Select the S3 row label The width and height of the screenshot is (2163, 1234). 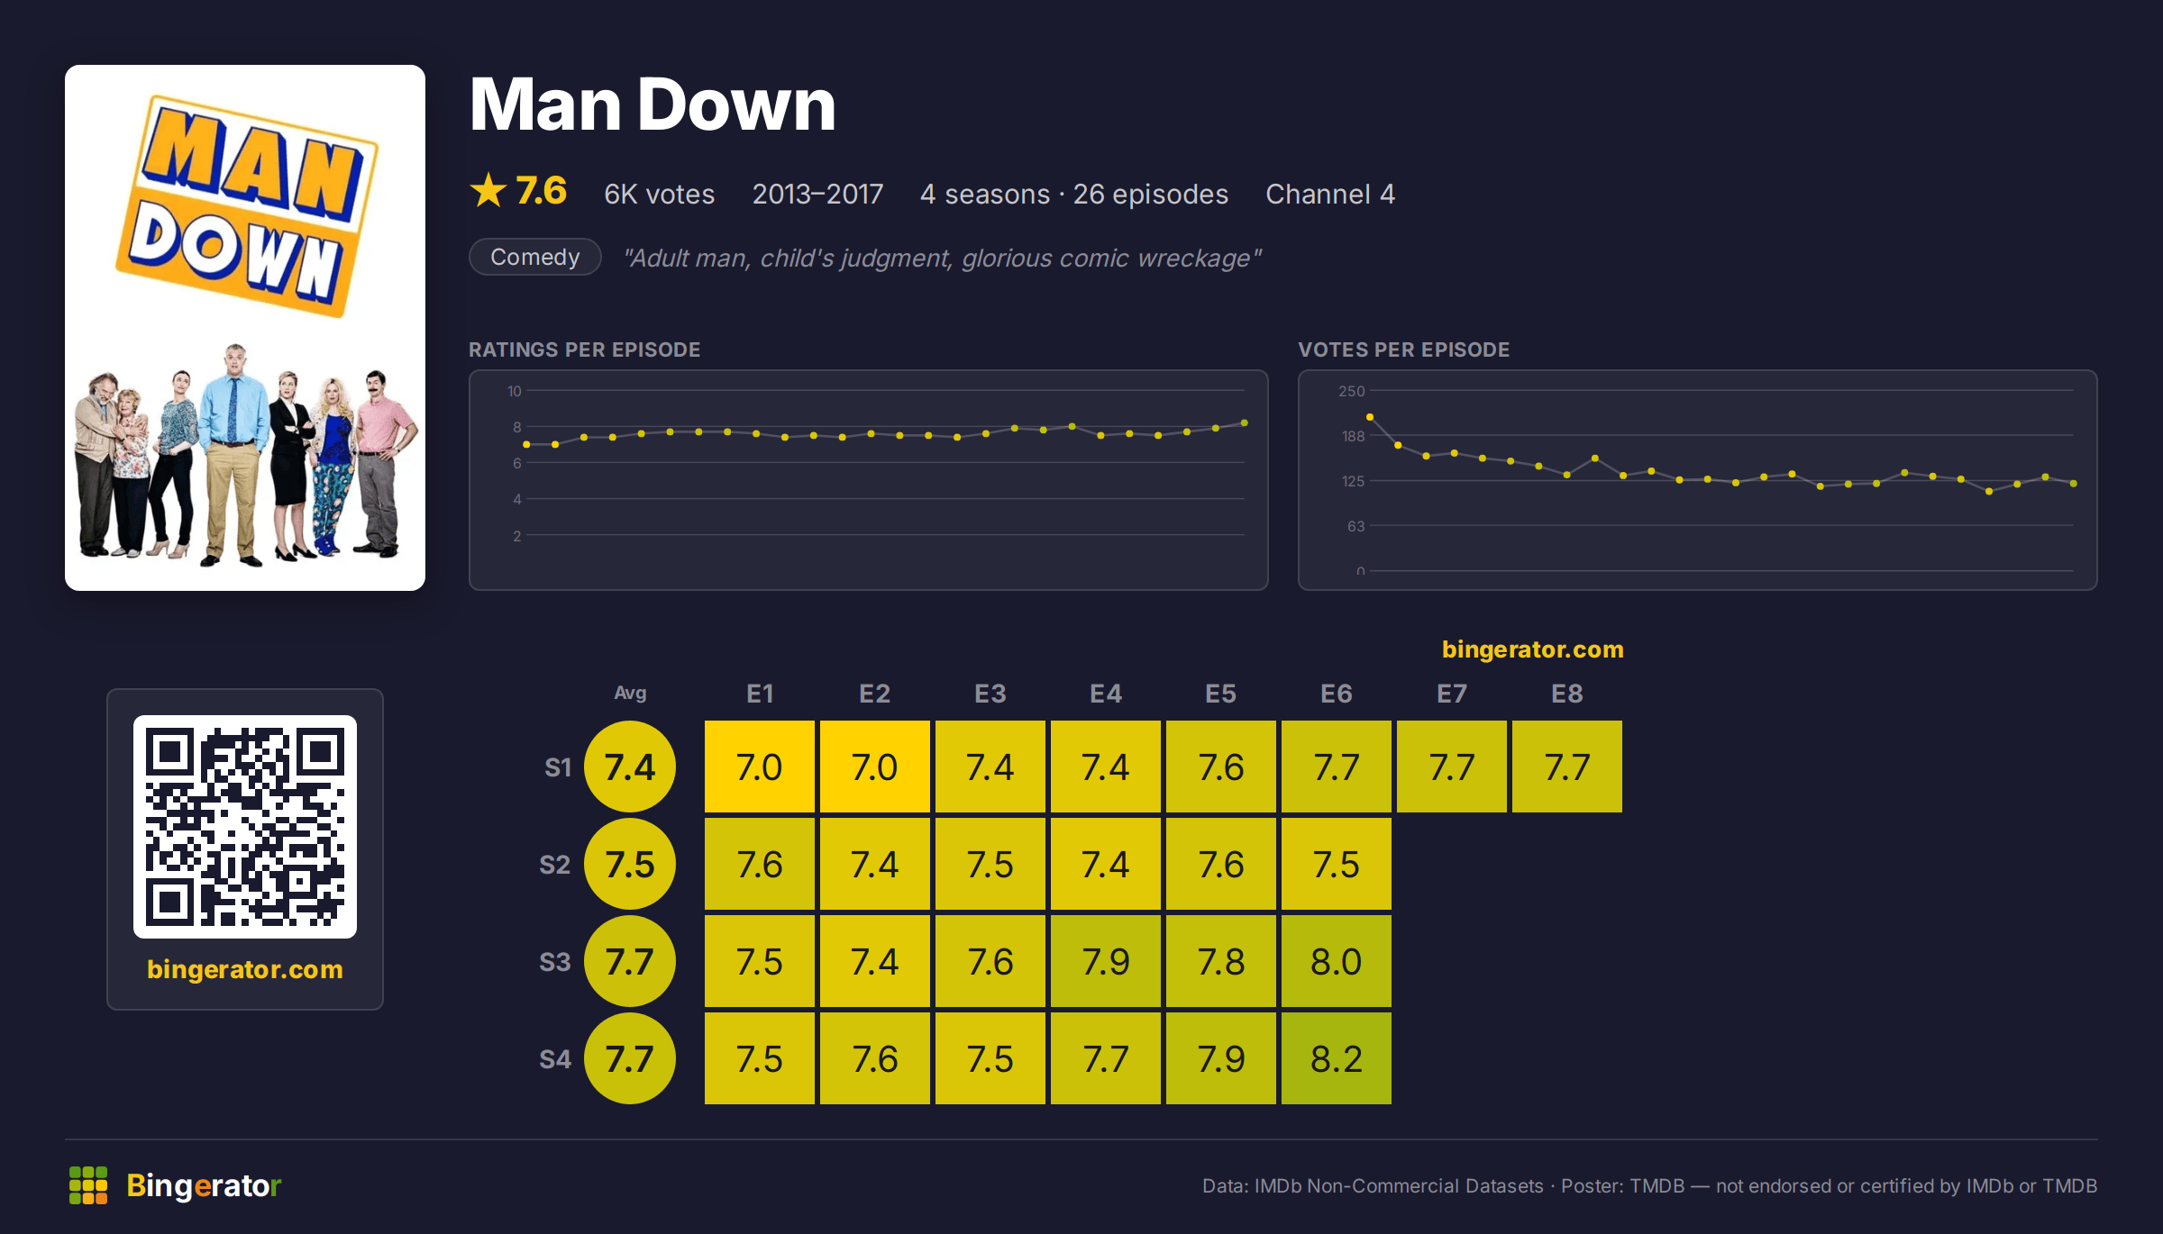pos(555,962)
